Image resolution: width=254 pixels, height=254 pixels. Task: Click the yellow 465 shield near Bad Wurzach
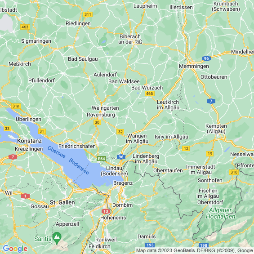(x=150, y=94)
